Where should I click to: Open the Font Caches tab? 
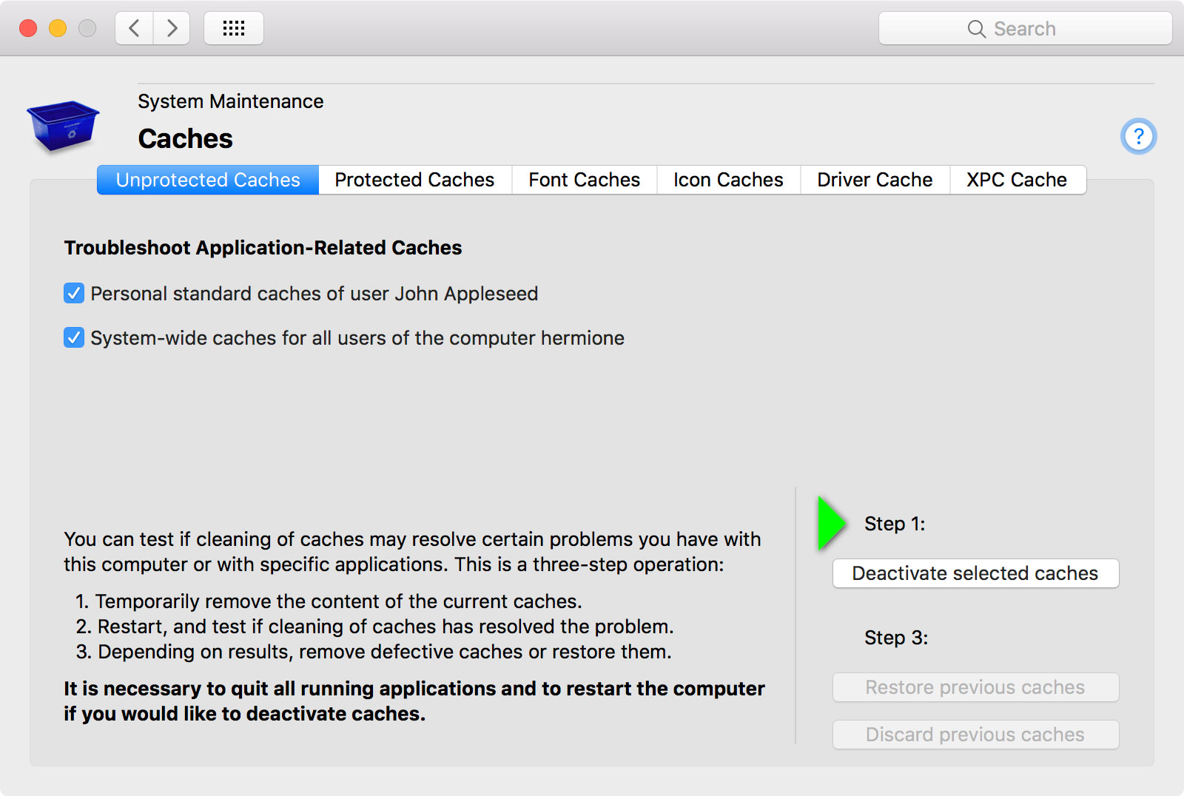(x=584, y=180)
